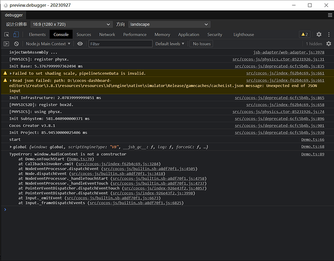Show the console sidebar icon
The width and height of the screenshot is (334, 261).
6,44
